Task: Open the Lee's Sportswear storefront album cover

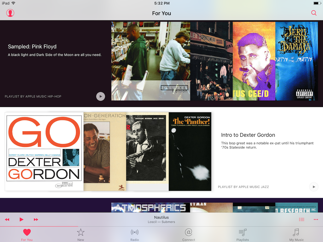Action: click(211, 61)
